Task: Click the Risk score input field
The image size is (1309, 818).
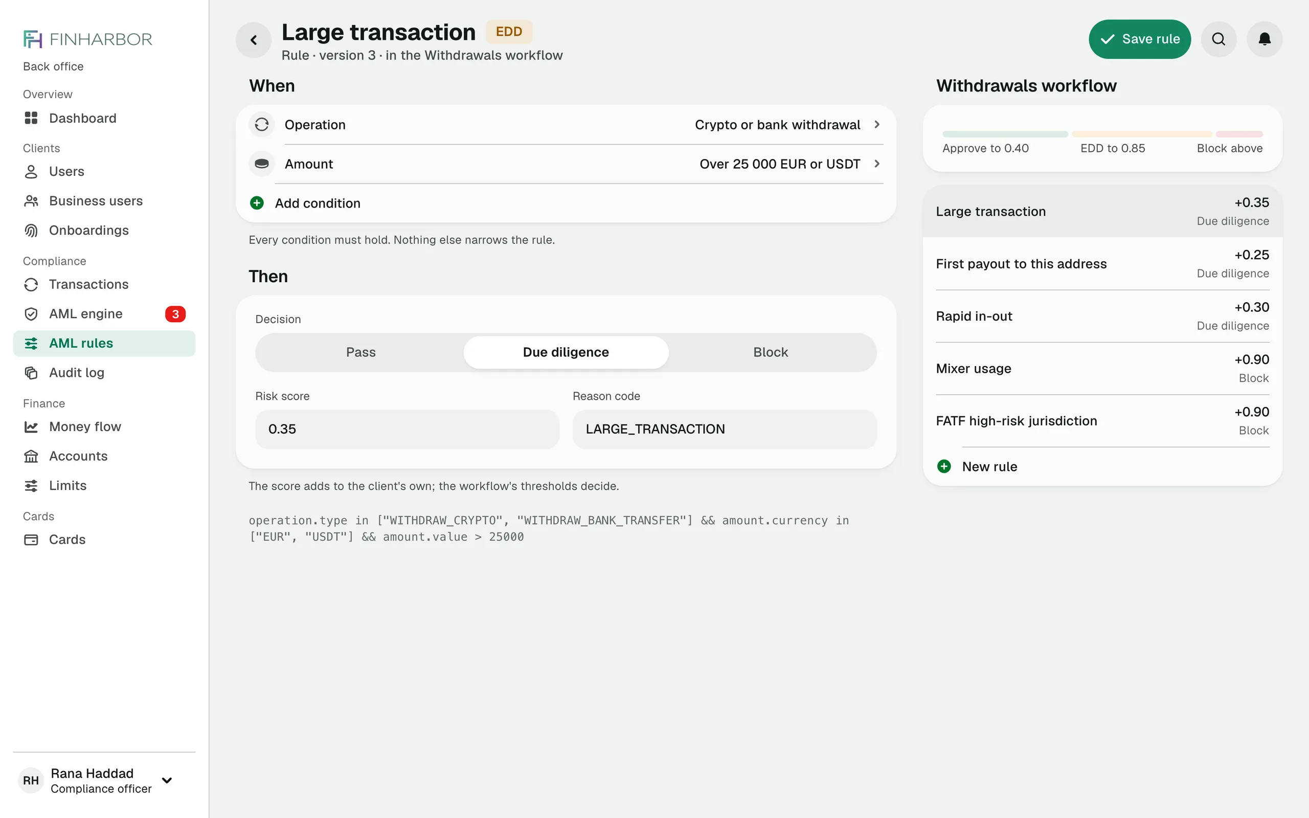Action: point(407,429)
